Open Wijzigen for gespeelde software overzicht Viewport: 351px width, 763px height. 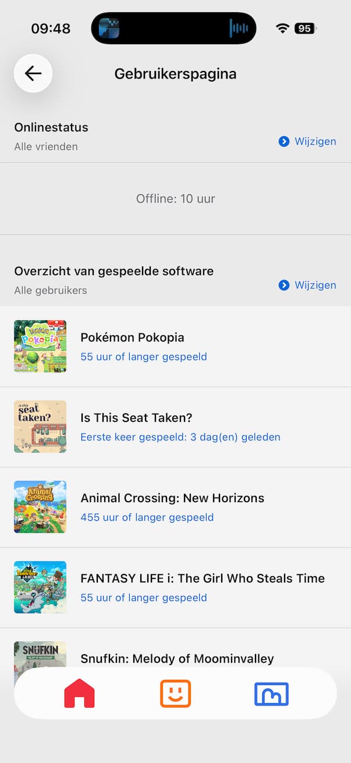pos(315,285)
